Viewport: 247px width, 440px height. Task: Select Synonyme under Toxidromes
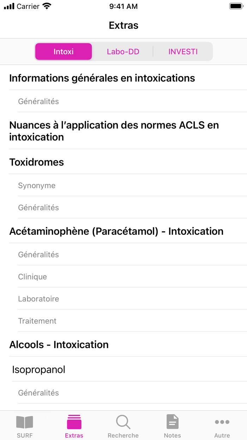click(x=37, y=186)
